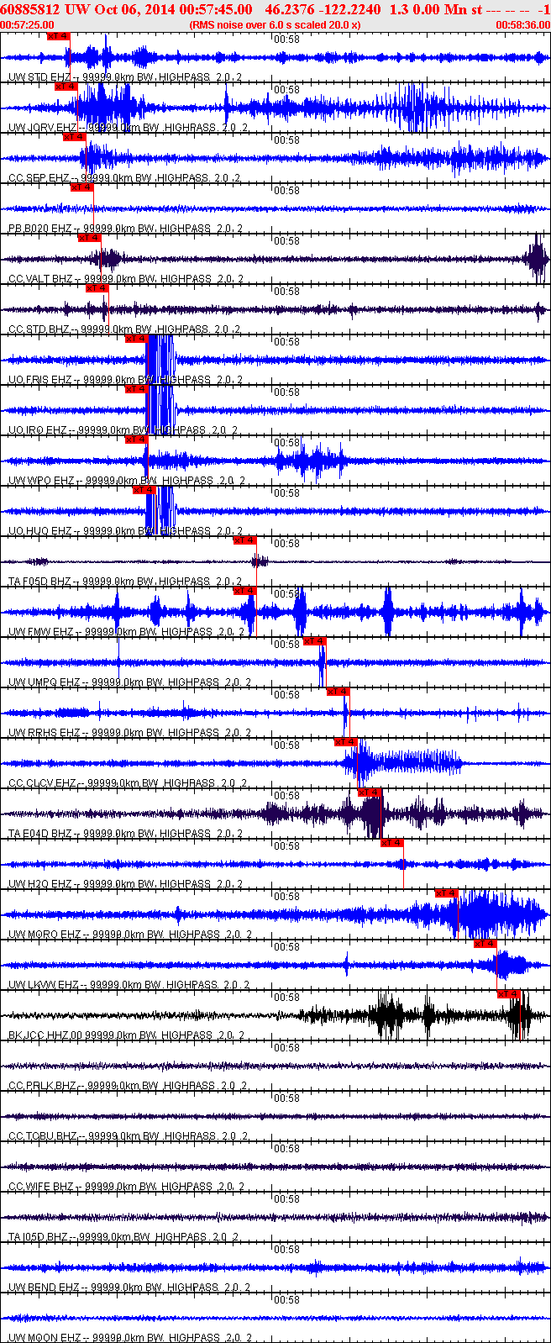Click the red pick marker on UW MORO trace
Screen dimensions: 551x1343
click(446, 893)
